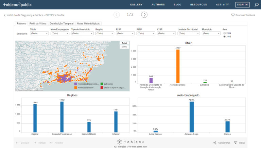Screen dimensions: 261x148
Task: Switch to the Notas Metodológicas tab
Action: pos(88,24)
